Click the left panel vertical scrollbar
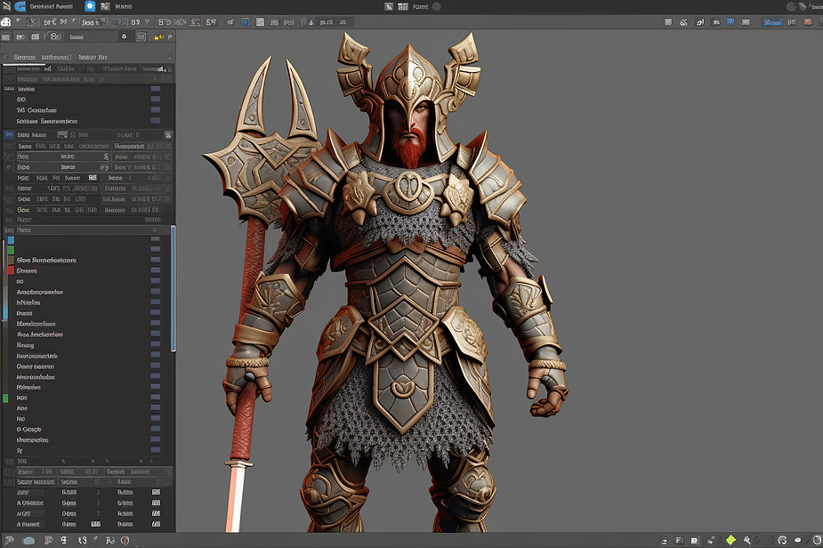Image resolution: width=823 pixels, height=548 pixels. tap(173, 289)
